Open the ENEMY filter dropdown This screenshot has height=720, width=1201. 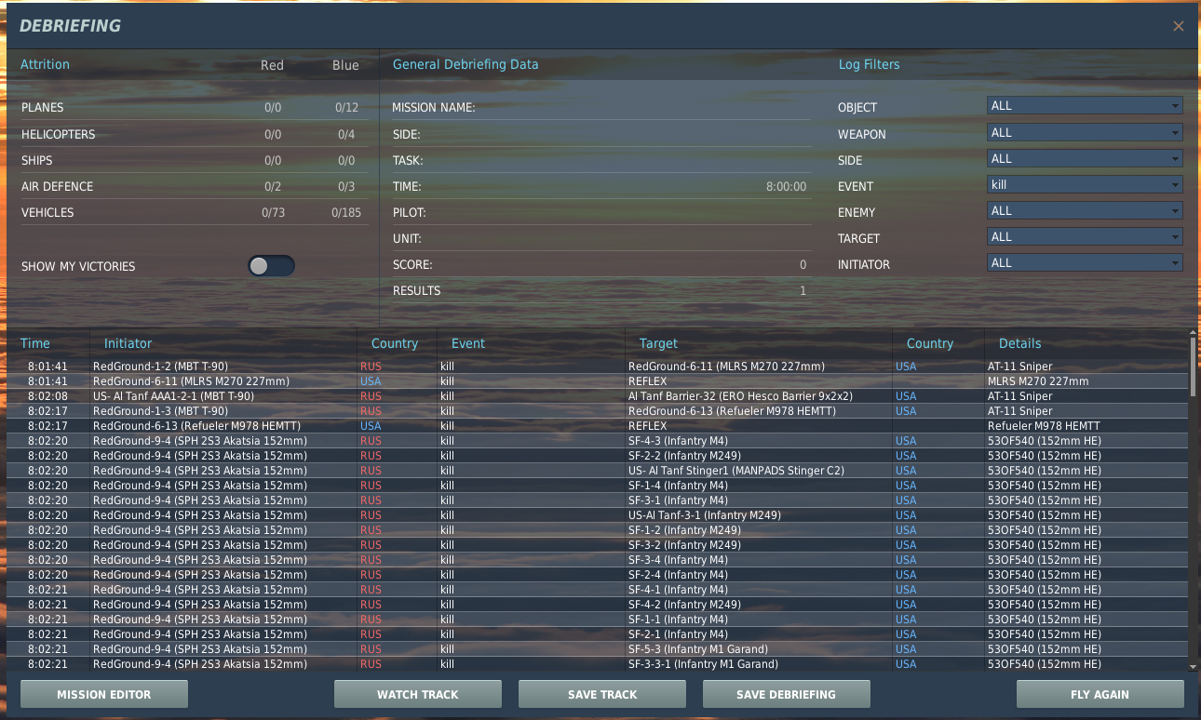click(x=1085, y=211)
